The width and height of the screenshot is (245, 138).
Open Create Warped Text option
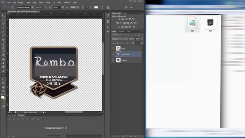pos(102,7)
